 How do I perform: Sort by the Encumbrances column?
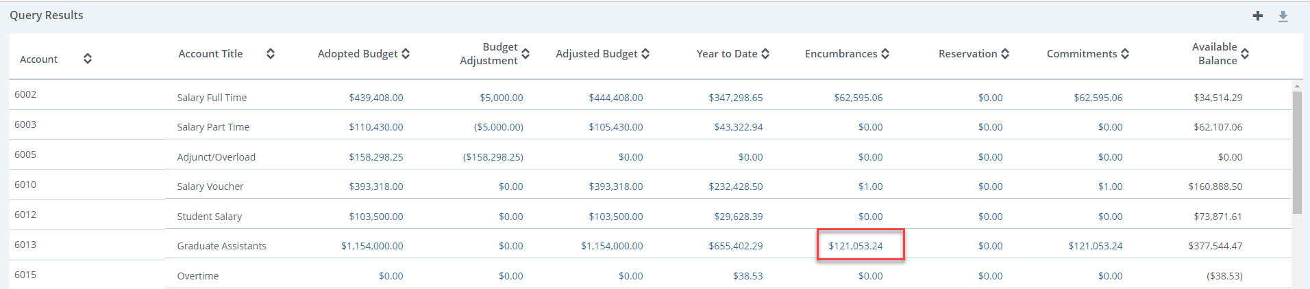click(885, 53)
